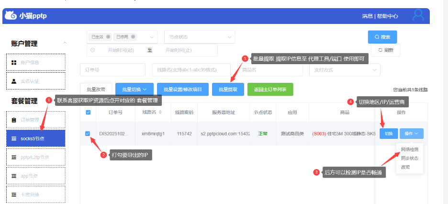Select 网络检测 from the operations menu
The width and height of the screenshot is (448, 204).
coord(410,149)
